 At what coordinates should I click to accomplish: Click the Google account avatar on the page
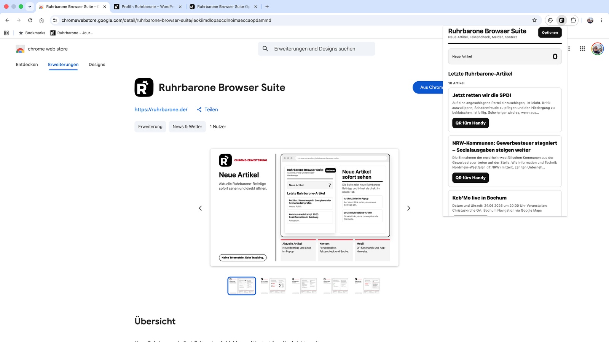point(598,49)
